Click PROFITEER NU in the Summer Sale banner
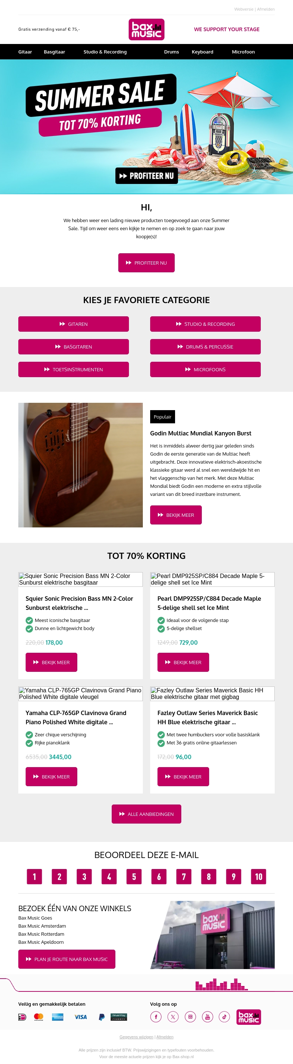The image size is (293, 1064). click(x=146, y=175)
